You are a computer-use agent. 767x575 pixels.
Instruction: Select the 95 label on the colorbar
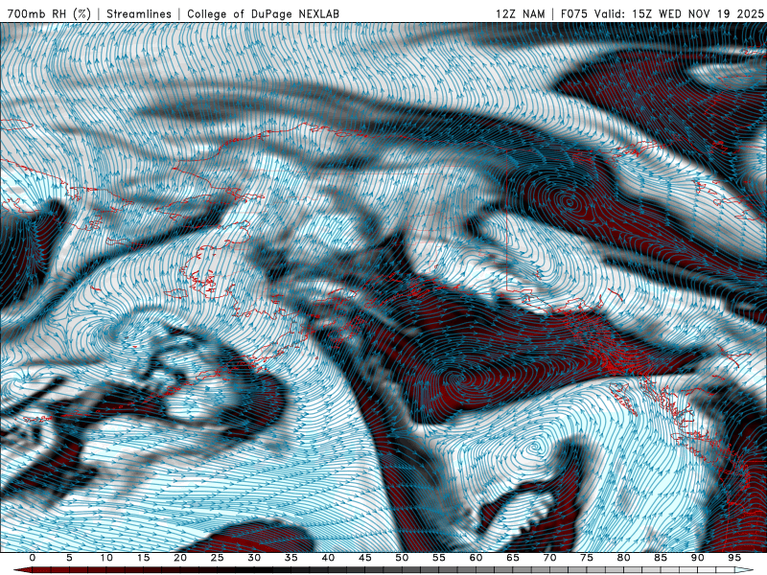tap(734, 558)
